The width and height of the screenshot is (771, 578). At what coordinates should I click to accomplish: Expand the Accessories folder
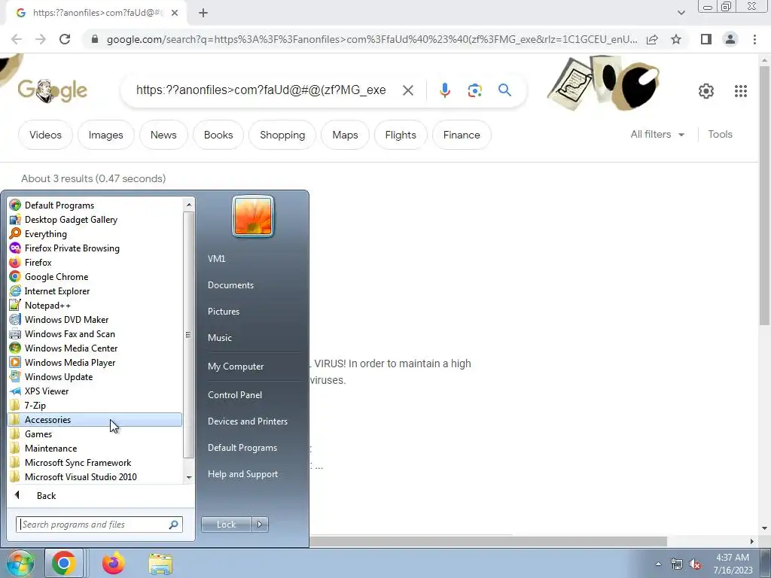coord(95,420)
